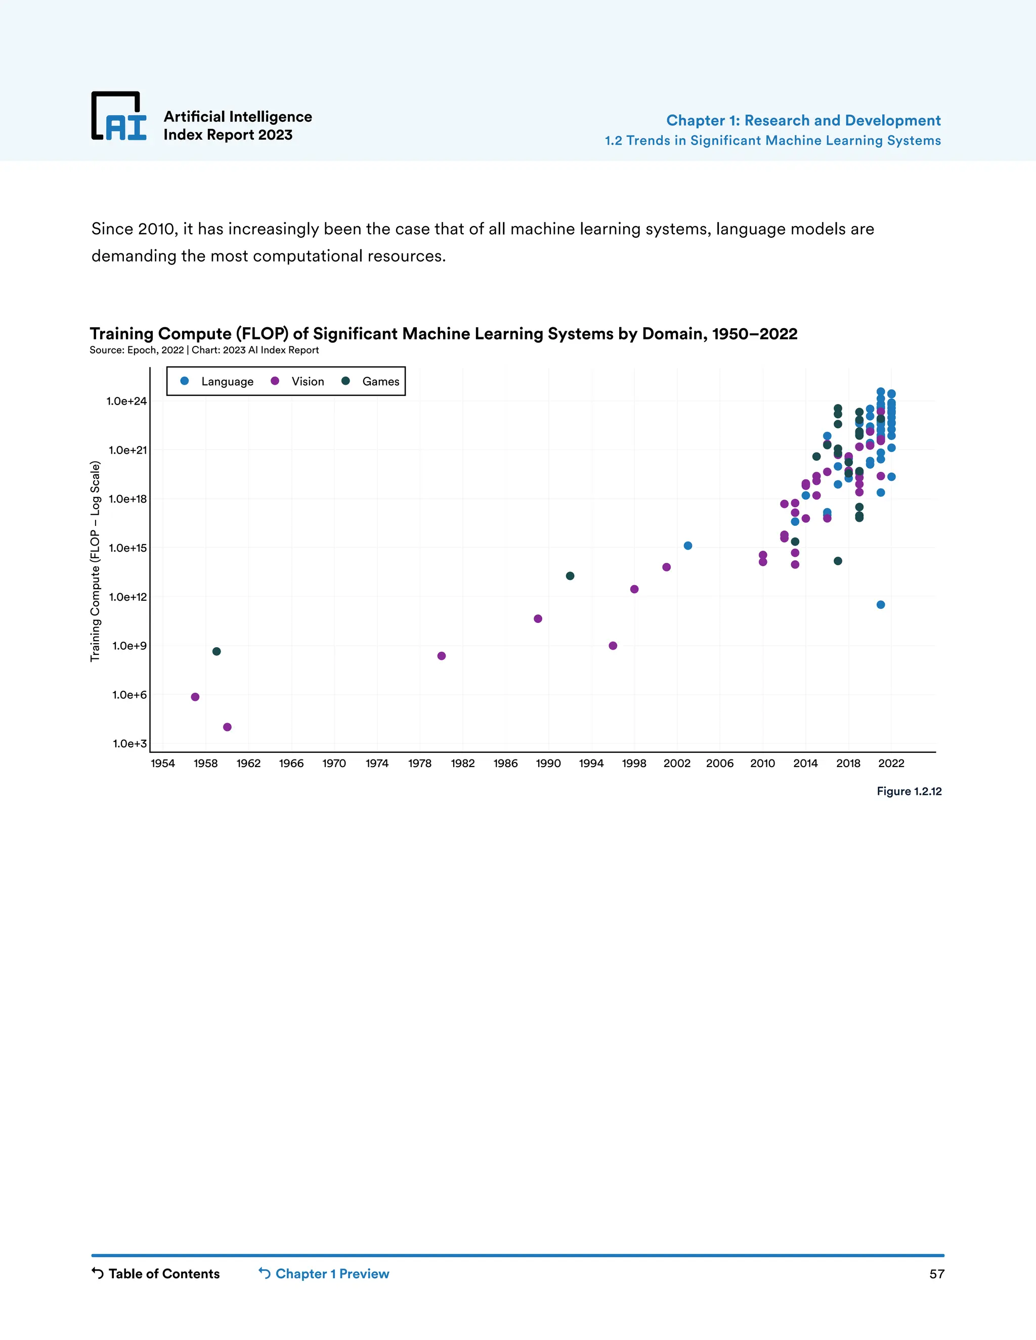Click the blue Language legend dot
This screenshot has width=1036, height=1340.
(x=185, y=381)
